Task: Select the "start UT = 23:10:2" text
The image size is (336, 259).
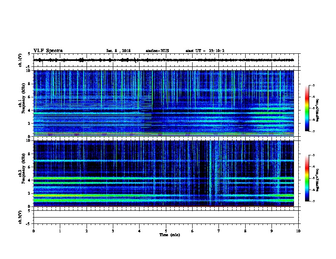Action: coord(205,51)
